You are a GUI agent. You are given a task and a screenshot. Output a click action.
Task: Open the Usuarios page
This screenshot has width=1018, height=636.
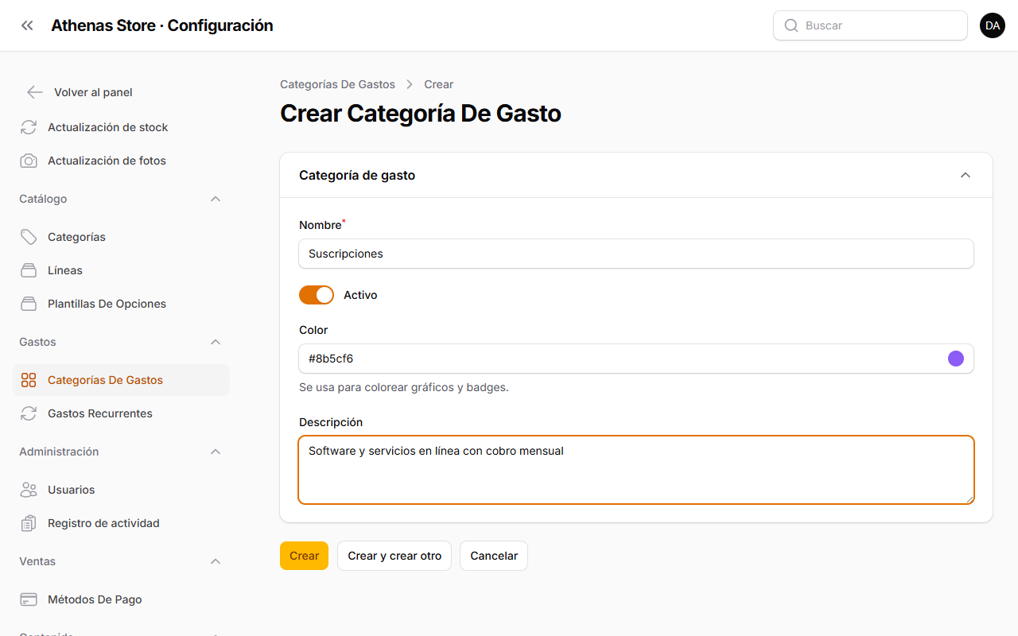(x=121, y=490)
